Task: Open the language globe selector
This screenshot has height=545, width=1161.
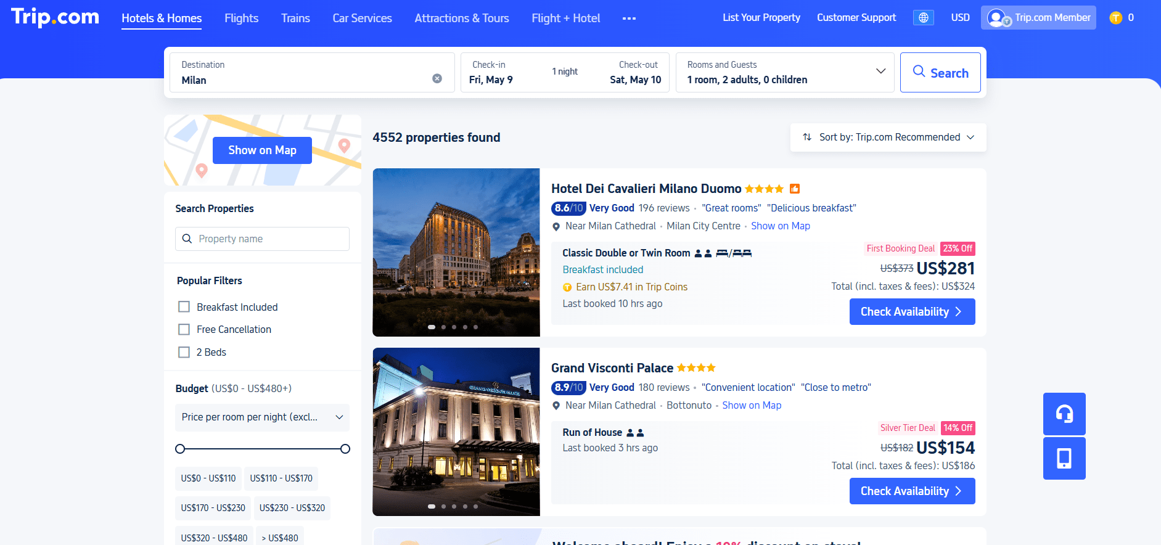Action: tap(923, 18)
